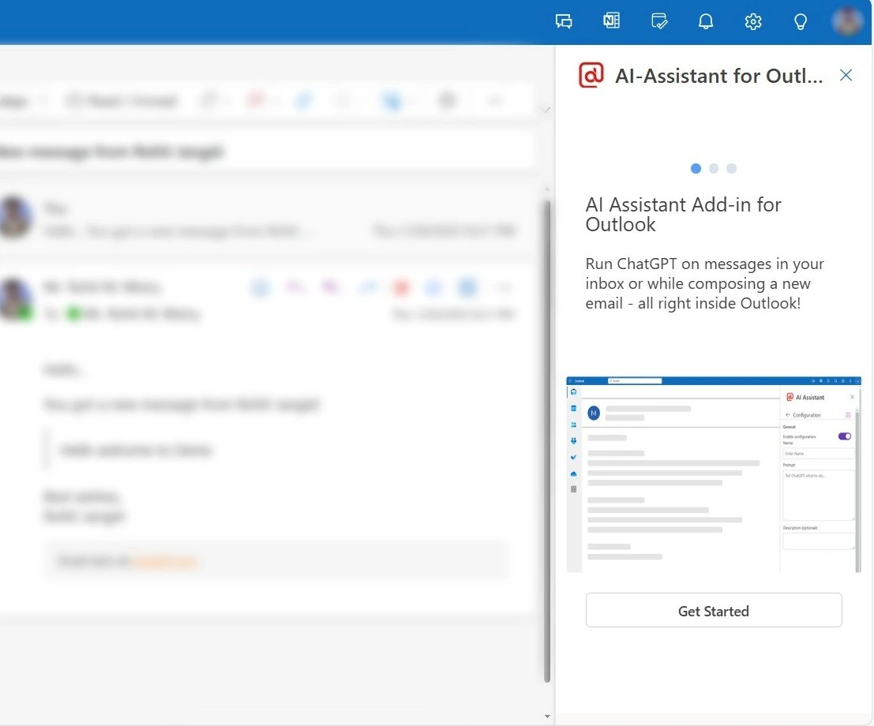Select the third carousel dot

[x=731, y=168]
